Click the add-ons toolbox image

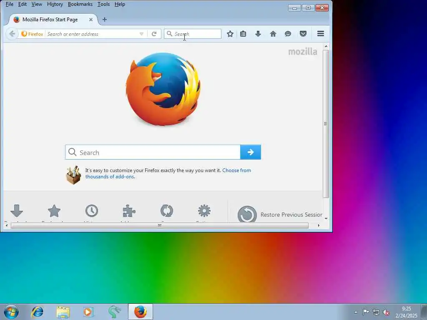pyautogui.click(x=73, y=175)
